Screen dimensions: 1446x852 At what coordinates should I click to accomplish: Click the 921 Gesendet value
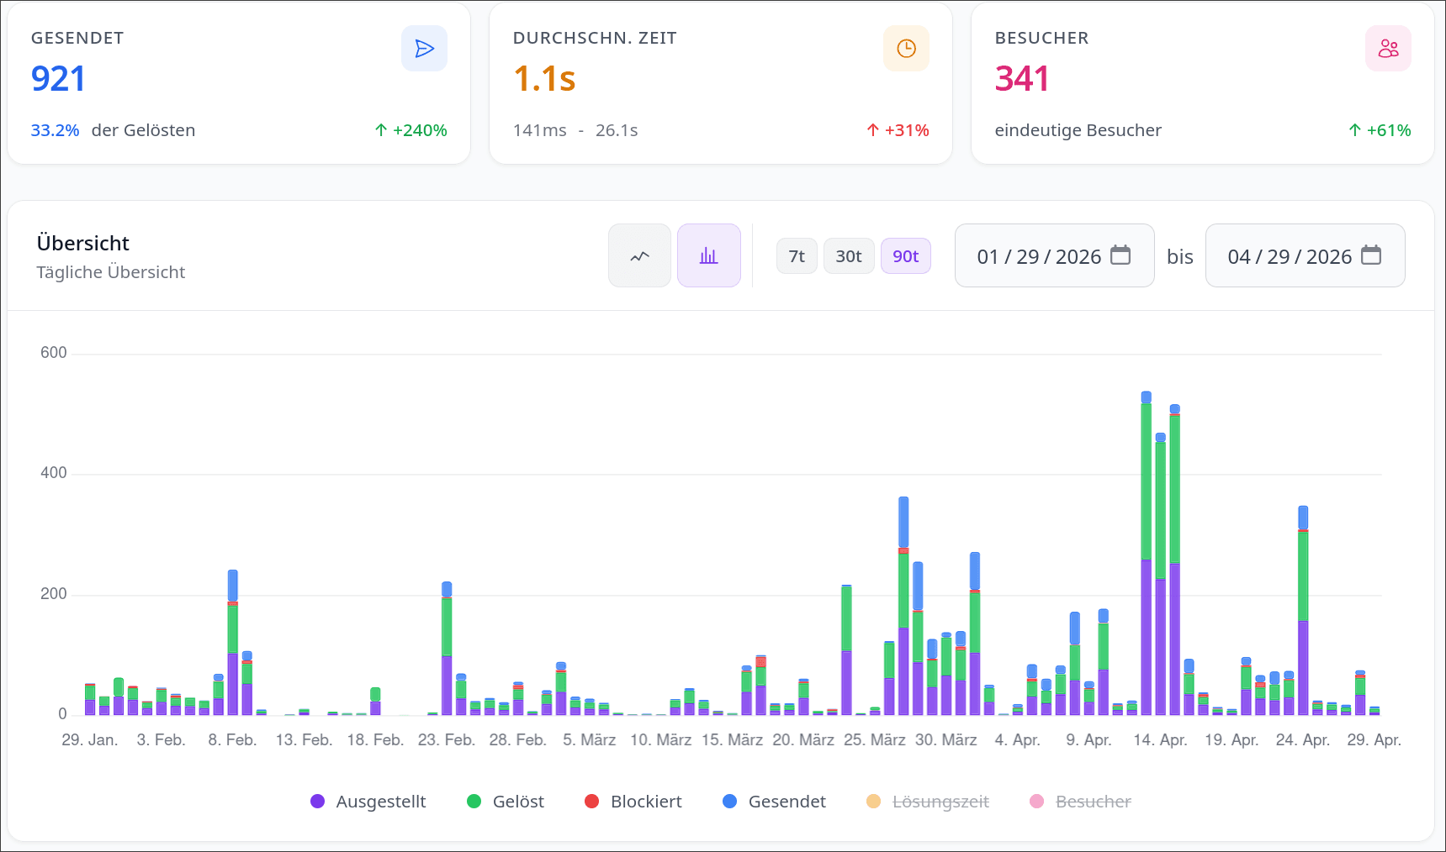58,79
